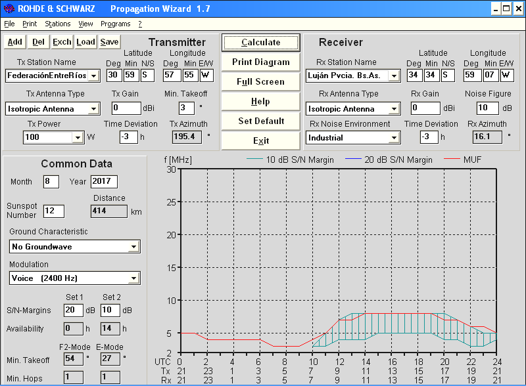Open the Stations menu
The image size is (526, 386).
click(x=58, y=24)
